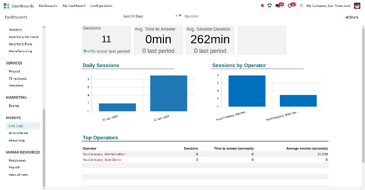Click Mitchell Admin's average session value
The height and width of the screenshot is (190, 365).
(323, 154)
